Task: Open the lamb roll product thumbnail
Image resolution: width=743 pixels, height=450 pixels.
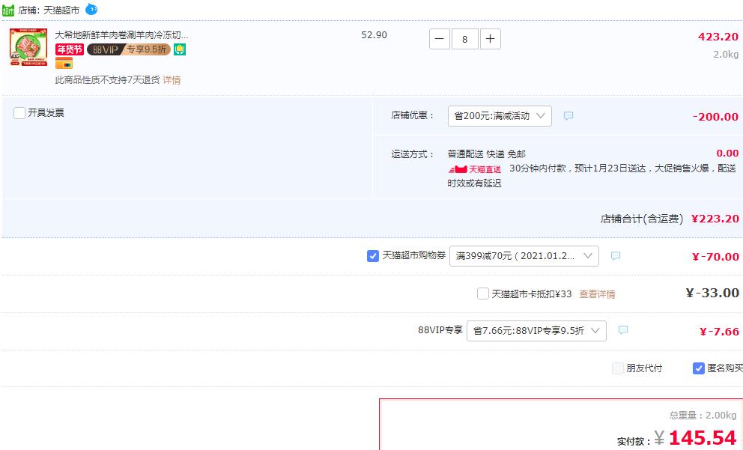Action: 28,47
